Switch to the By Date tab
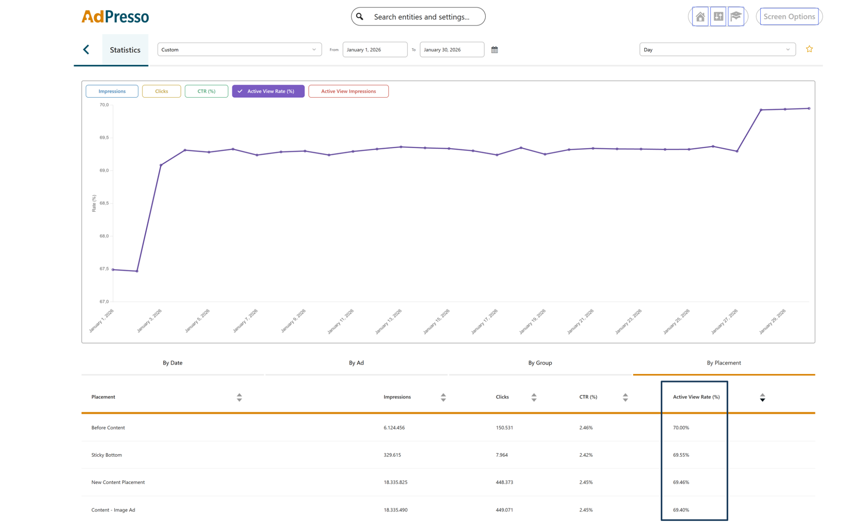The height and width of the screenshot is (523, 842). pos(172,363)
